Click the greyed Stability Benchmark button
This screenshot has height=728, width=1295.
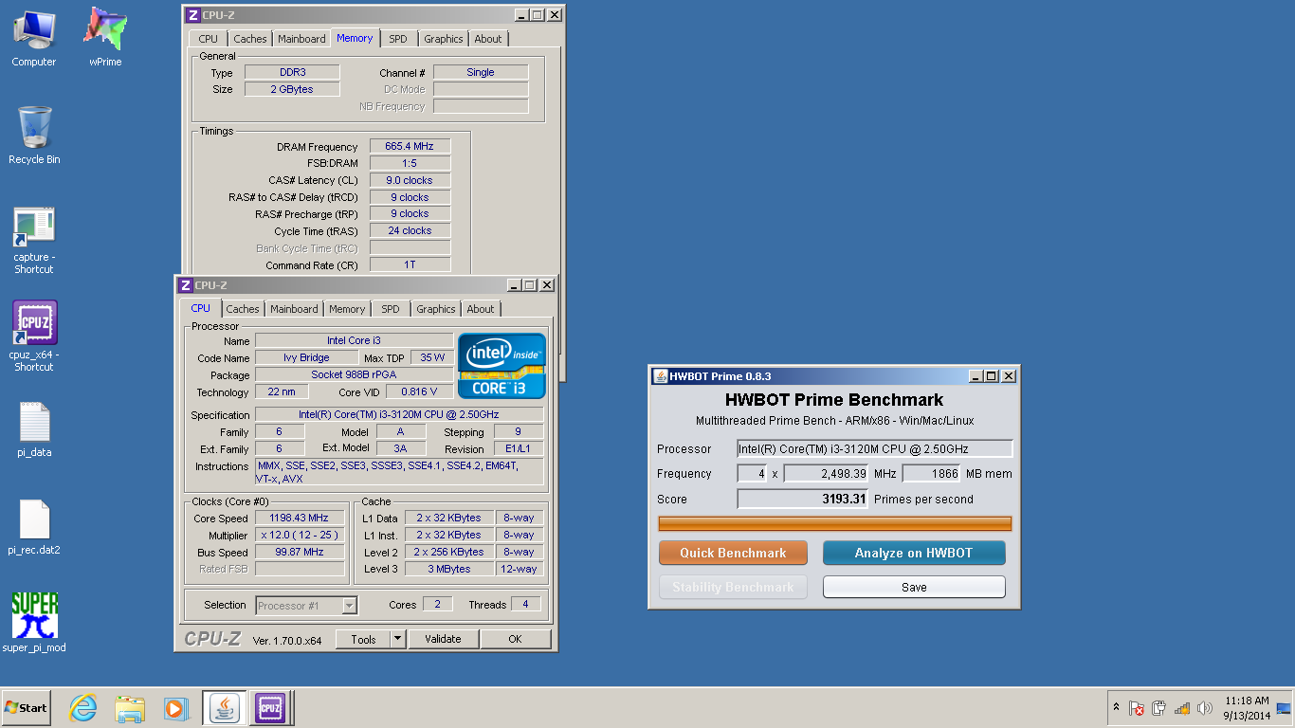[x=733, y=587]
